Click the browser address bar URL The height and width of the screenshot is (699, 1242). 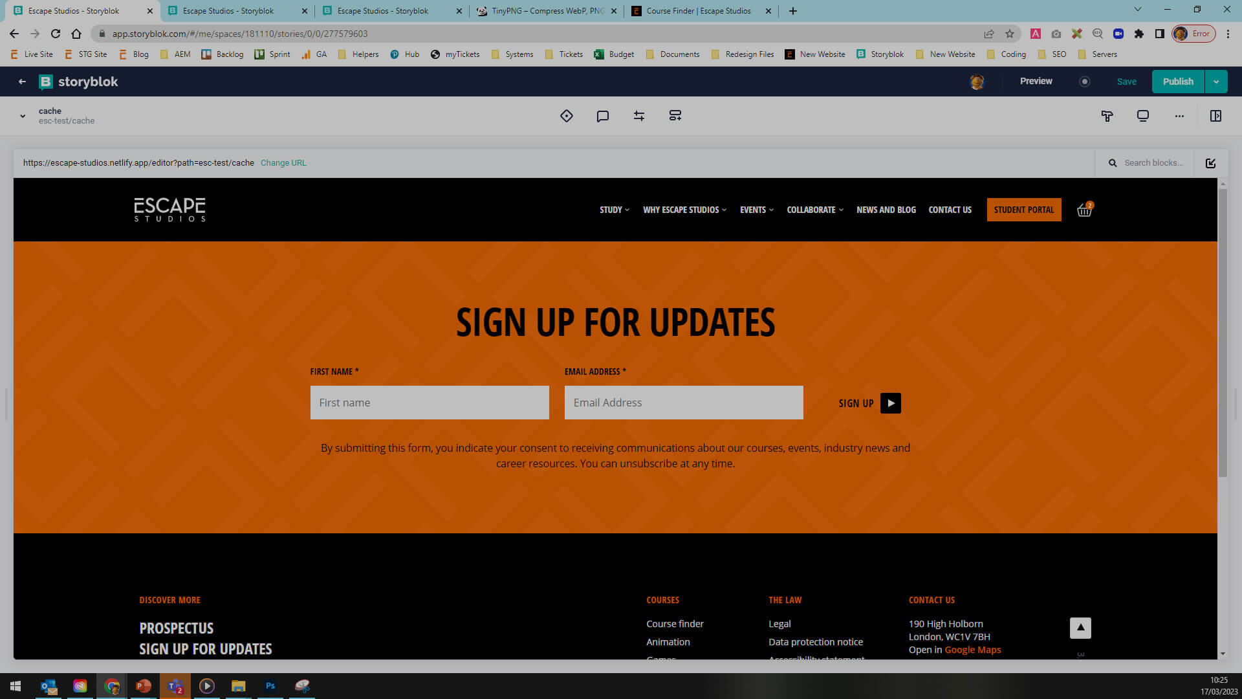pyautogui.click(x=240, y=34)
